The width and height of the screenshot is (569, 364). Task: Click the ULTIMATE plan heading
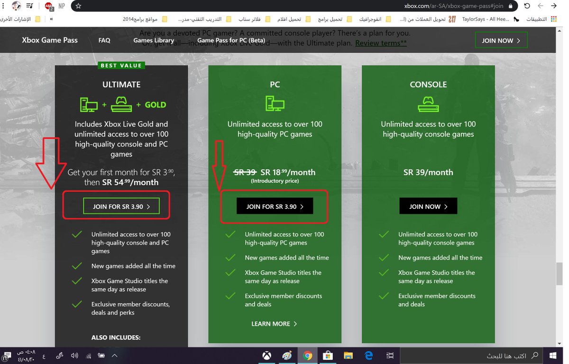(121, 84)
